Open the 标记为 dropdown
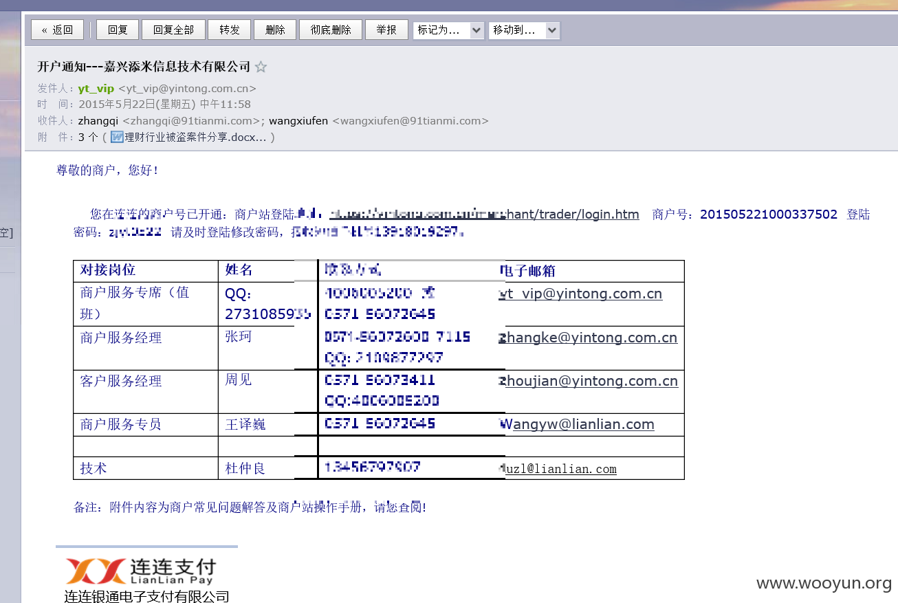This screenshot has height=603, width=898. pyautogui.click(x=448, y=30)
